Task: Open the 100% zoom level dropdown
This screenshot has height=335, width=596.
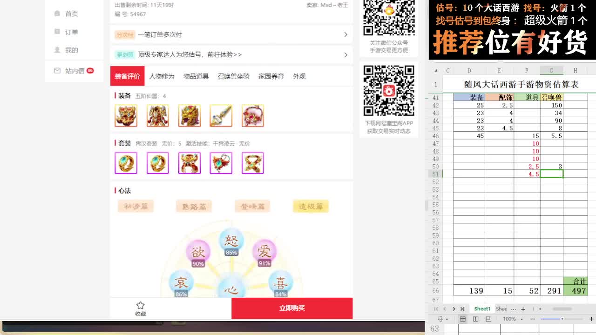Action: [510, 319]
